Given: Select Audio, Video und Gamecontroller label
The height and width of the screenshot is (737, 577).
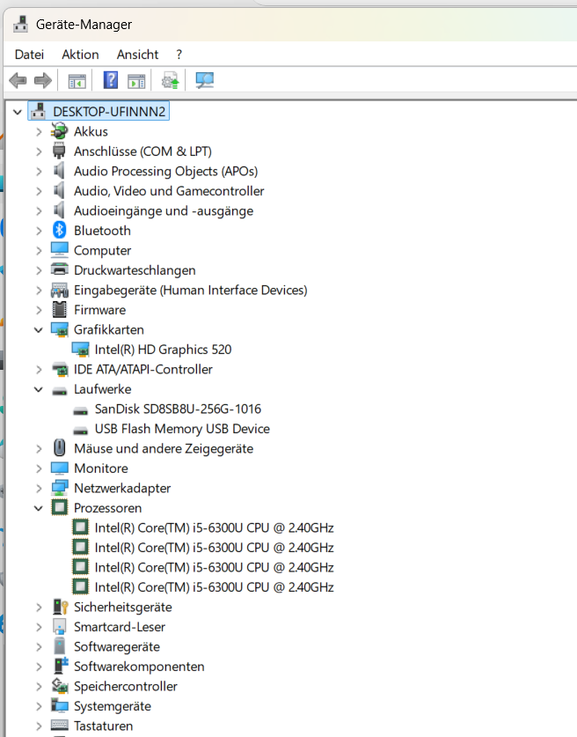Looking at the screenshot, I should coord(169,191).
